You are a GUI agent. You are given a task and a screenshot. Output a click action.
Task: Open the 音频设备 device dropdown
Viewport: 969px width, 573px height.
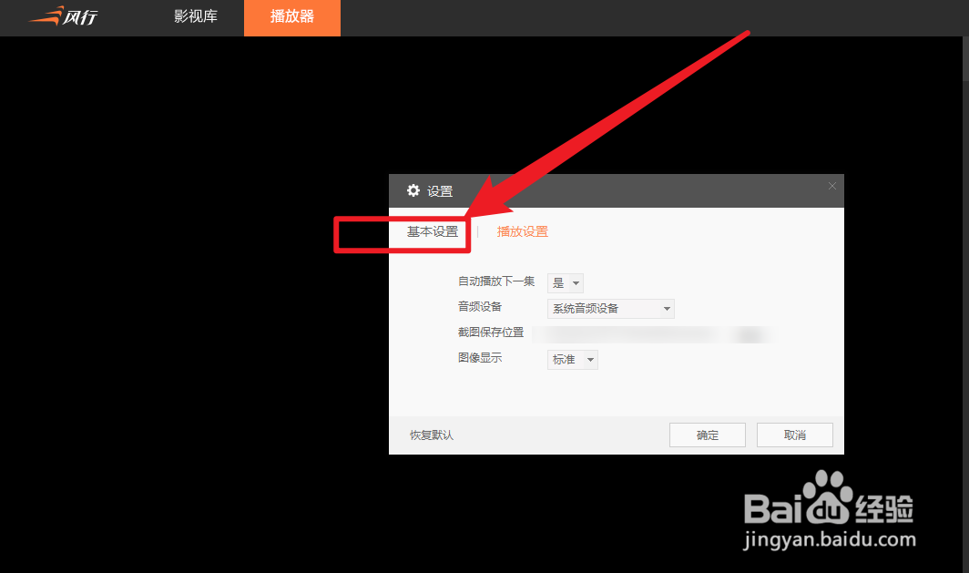[x=667, y=309]
